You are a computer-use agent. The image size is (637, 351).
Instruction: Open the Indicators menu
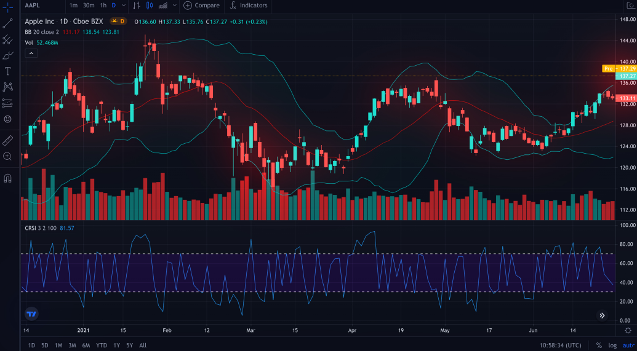coord(248,6)
